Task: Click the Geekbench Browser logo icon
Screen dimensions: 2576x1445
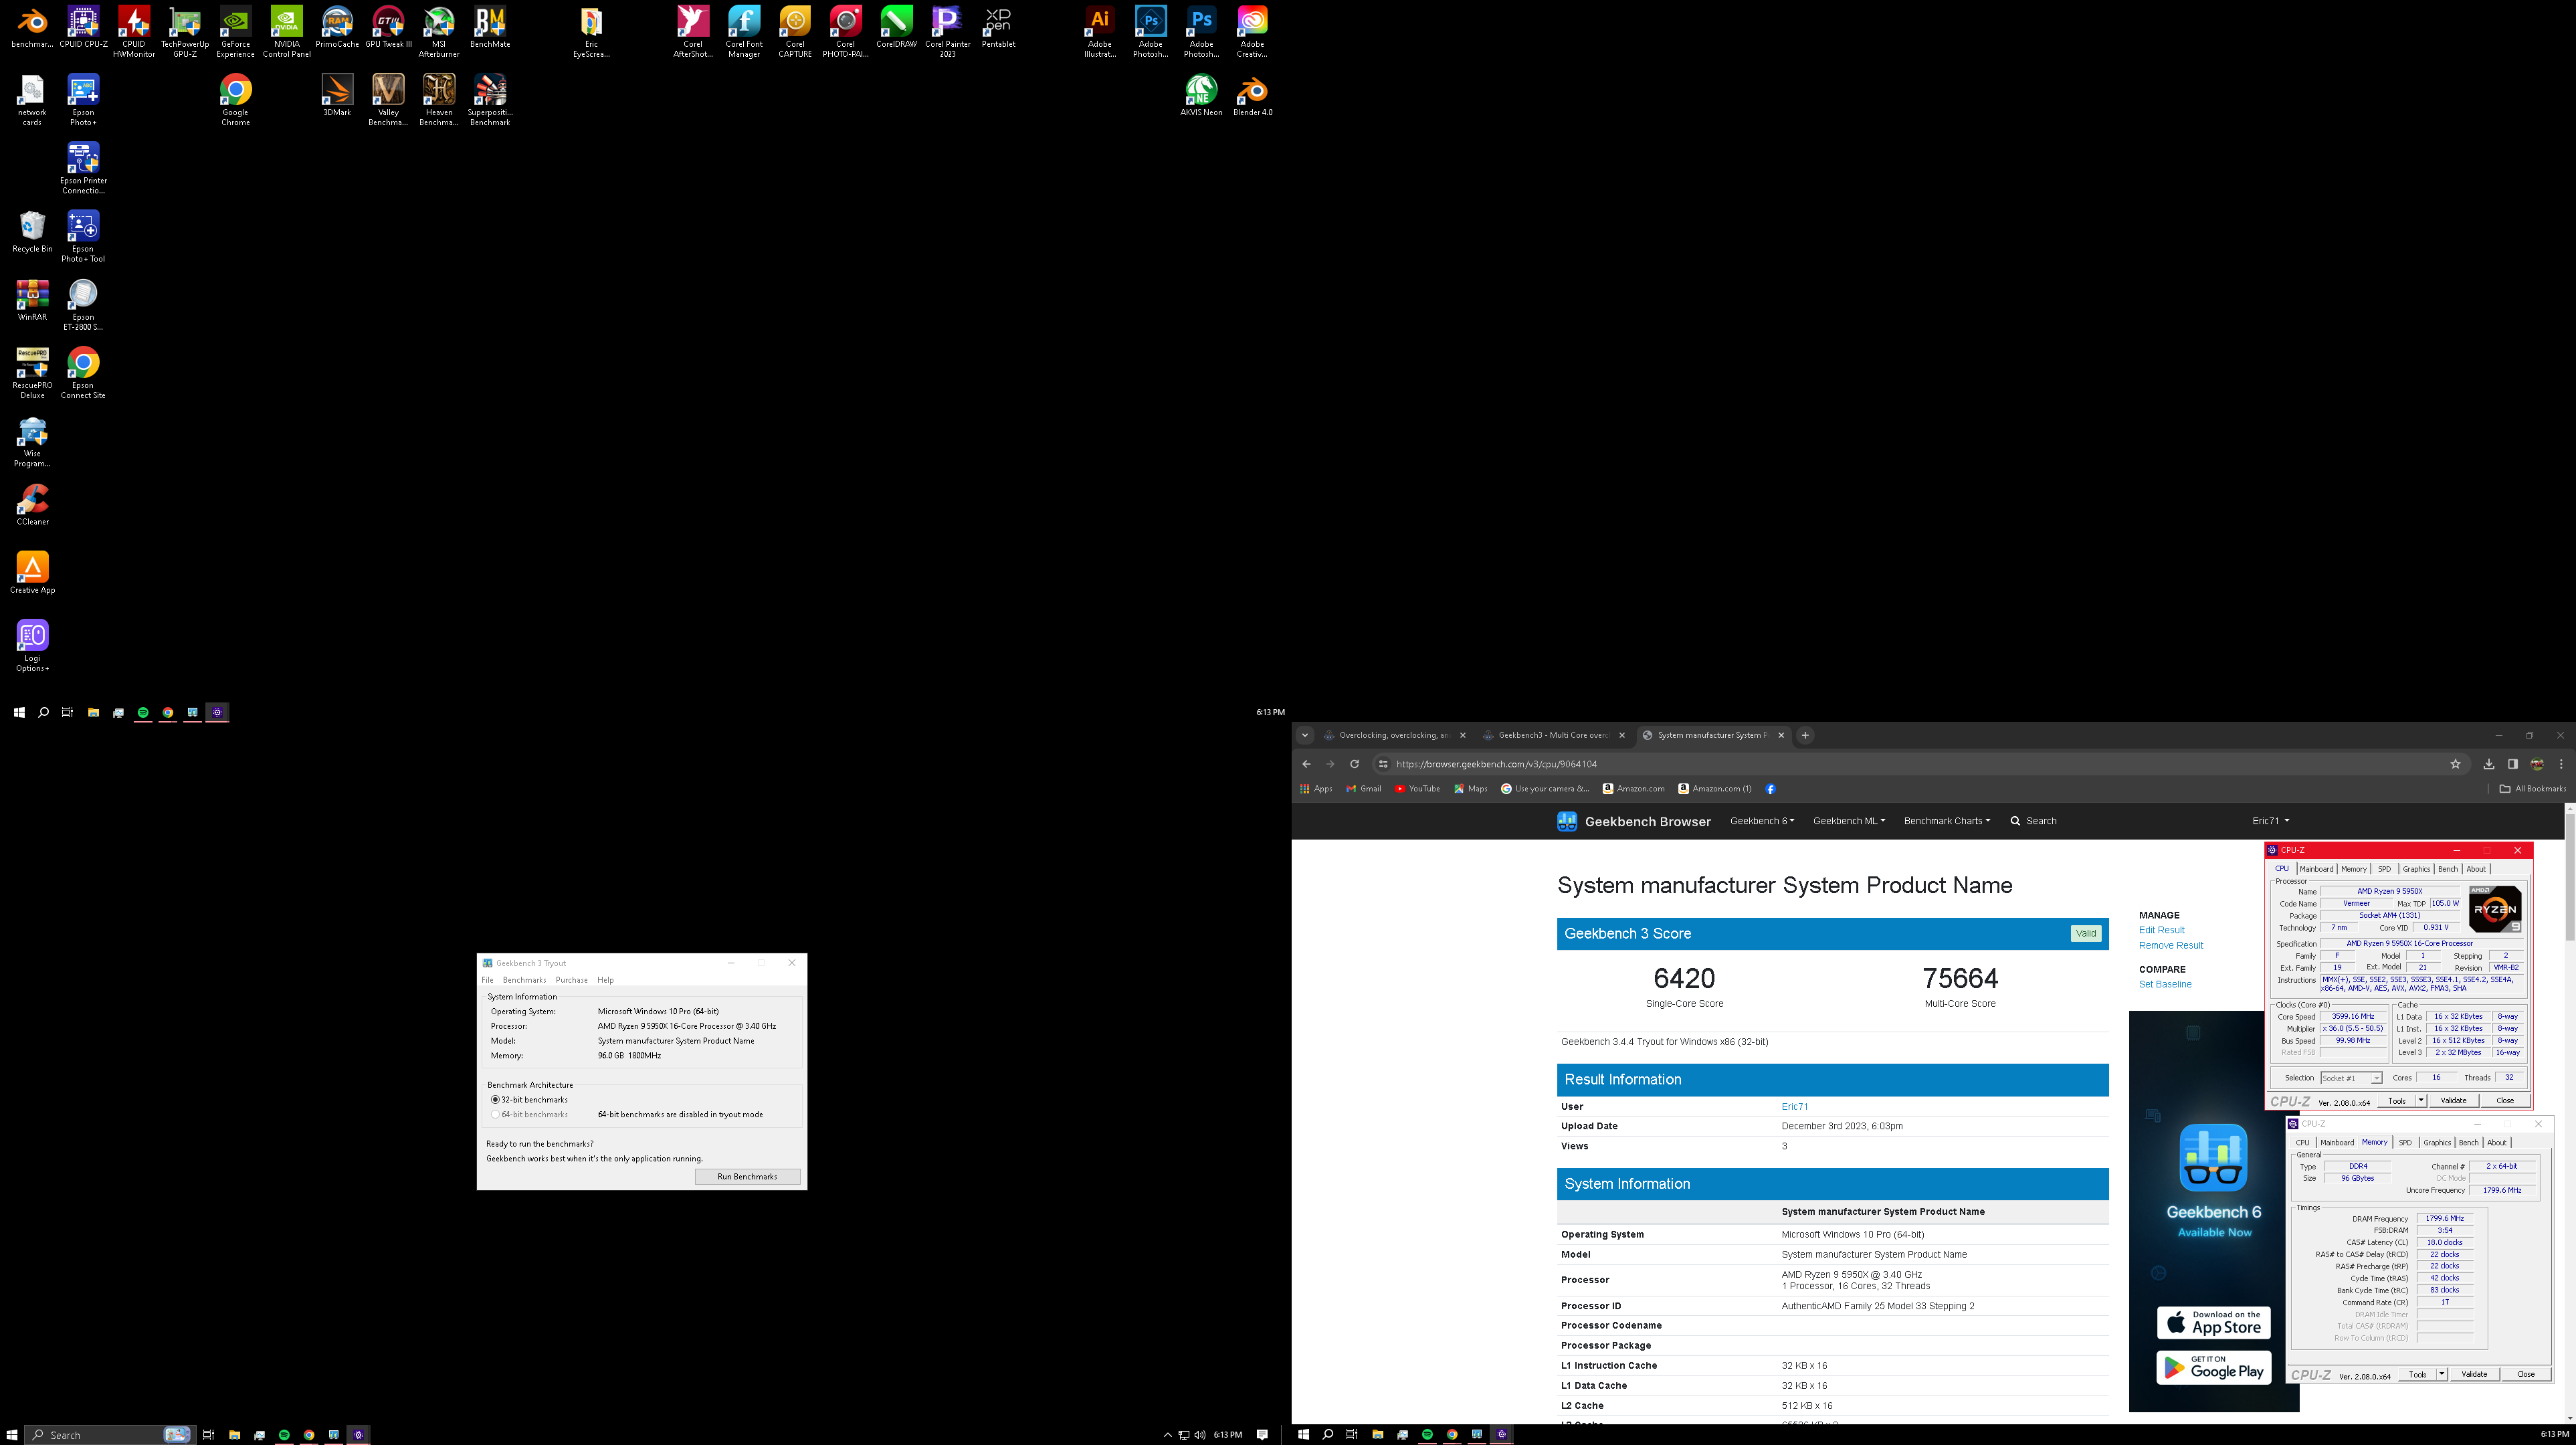Action: pos(1567,821)
